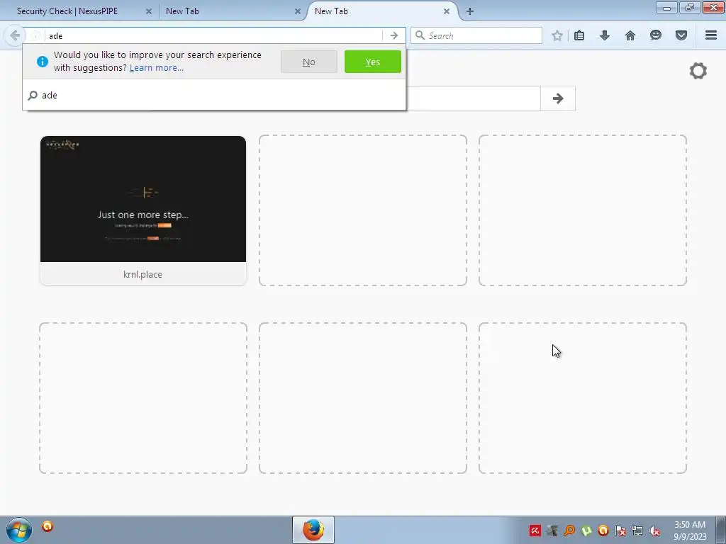The height and width of the screenshot is (544, 726).
Task: Click the taskbar clock showing 3:50 AM
Action: point(690,531)
